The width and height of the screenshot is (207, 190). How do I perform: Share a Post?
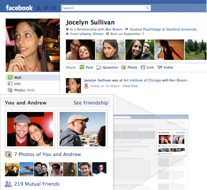pyautogui.click(x=89, y=67)
